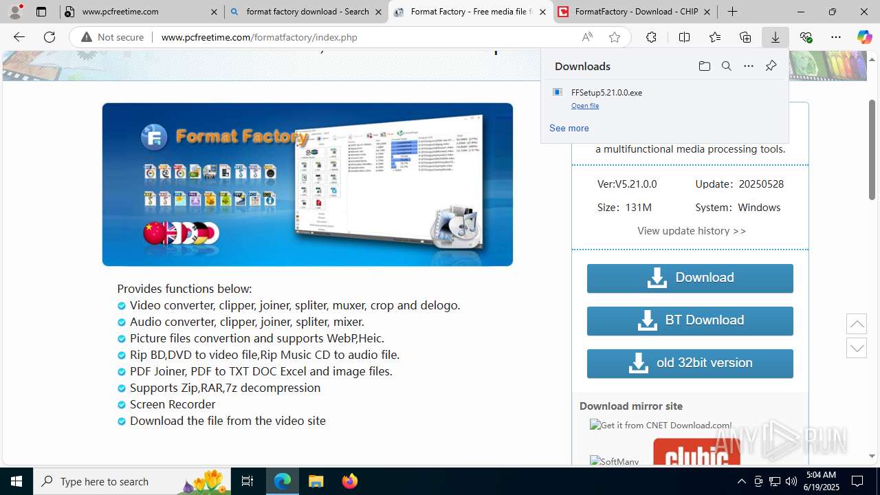Screen dimensions: 880x495
Task: Switch to format factory download Search tab
Action: (307, 12)
